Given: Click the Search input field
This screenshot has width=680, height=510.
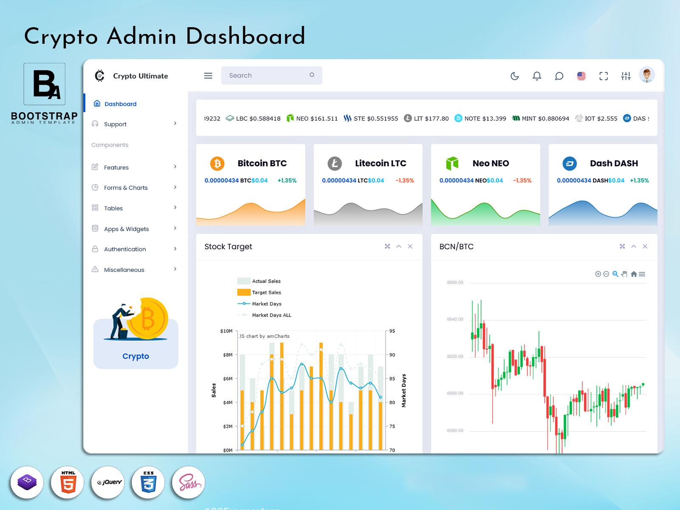Looking at the screenshot, I should click(x=272, y=75).
